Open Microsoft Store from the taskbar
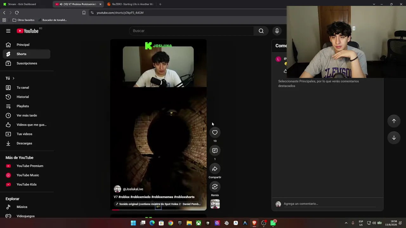This screenshot has width=406, height=228. pos(161,223)
